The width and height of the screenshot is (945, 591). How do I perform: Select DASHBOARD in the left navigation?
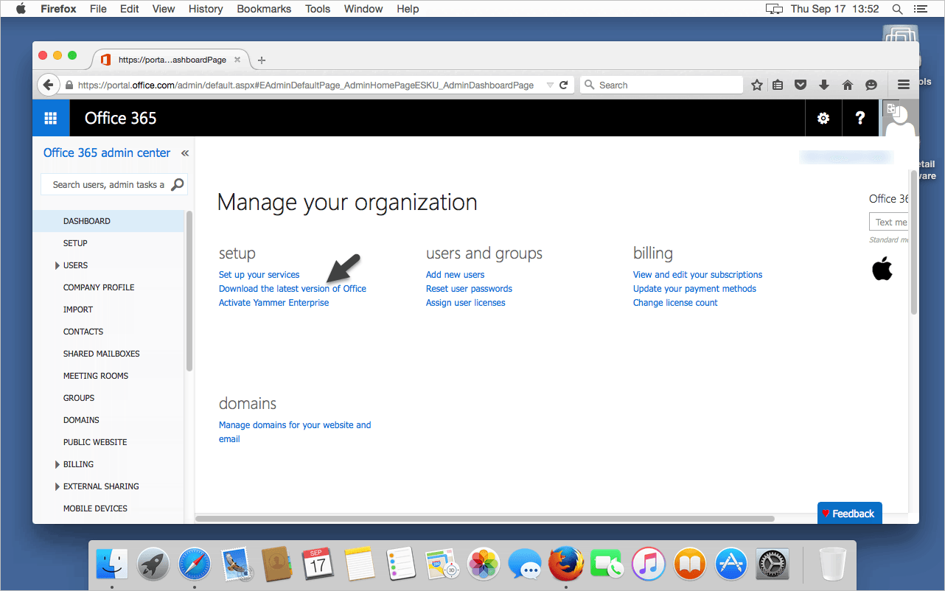[x=108, y=221]
